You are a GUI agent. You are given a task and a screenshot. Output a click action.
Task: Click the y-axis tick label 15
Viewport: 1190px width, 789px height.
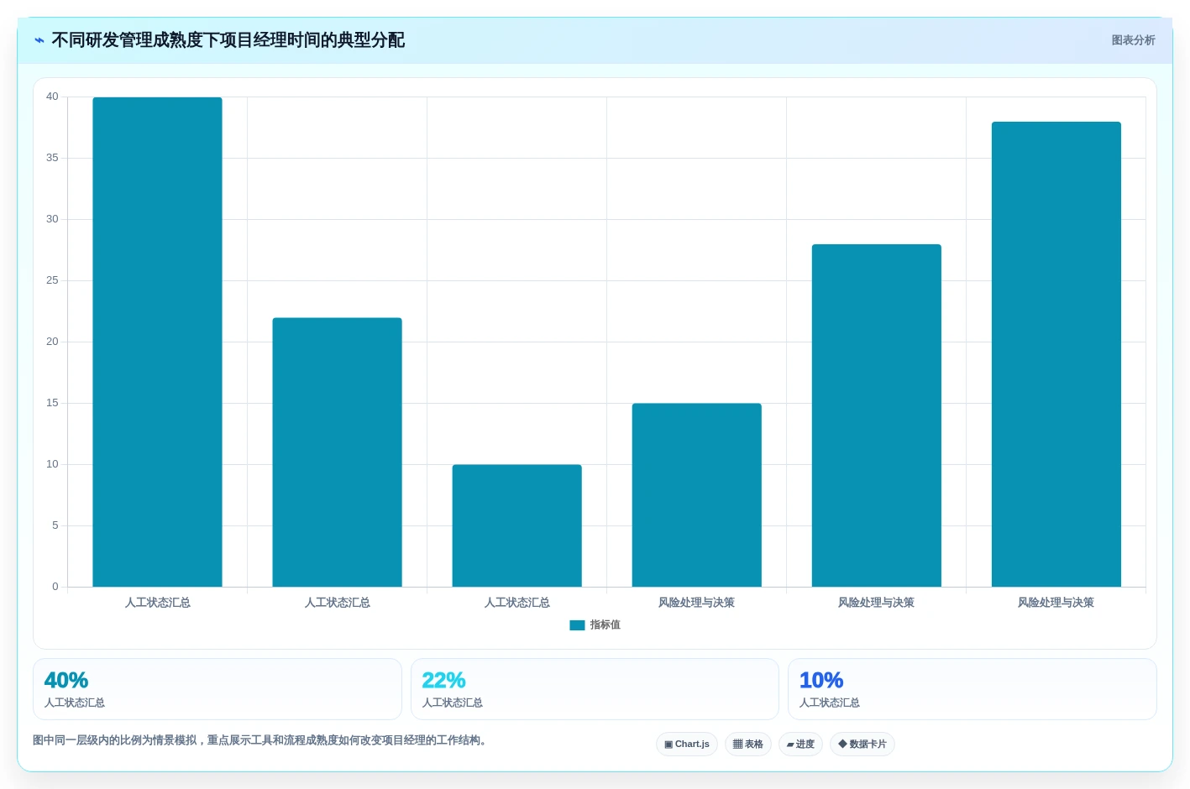[x=52, y=403]
